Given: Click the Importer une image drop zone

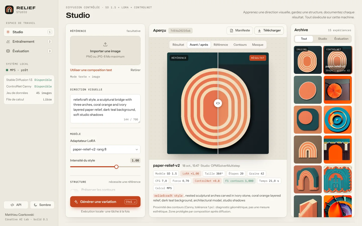Looking at the screenshot, I should [x=105, y=50].
